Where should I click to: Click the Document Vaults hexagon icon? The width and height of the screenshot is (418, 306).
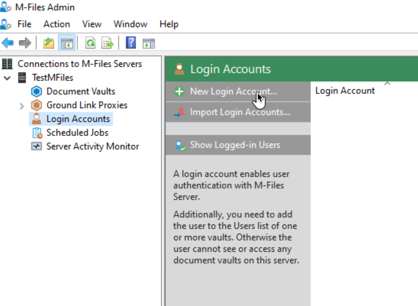37,91
